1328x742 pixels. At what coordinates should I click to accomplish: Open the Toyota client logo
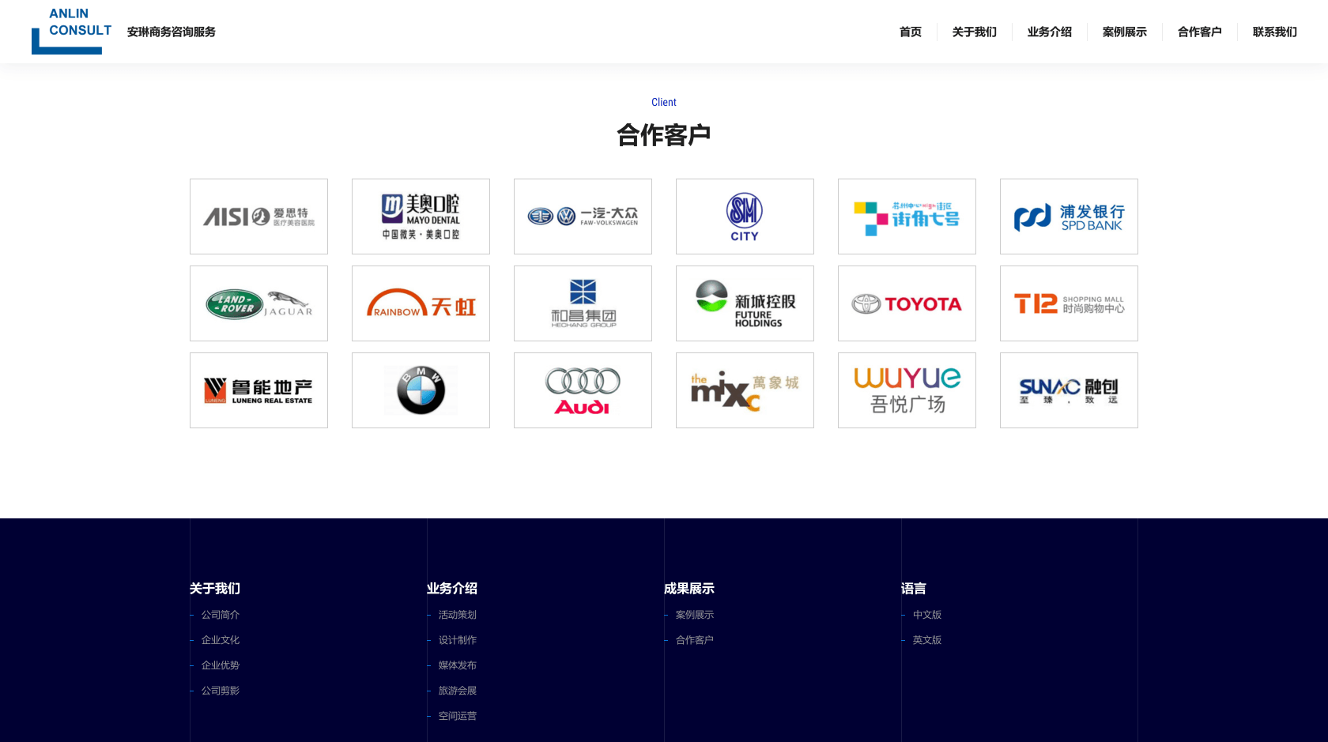pyautogui.click(x=907, y=303)
